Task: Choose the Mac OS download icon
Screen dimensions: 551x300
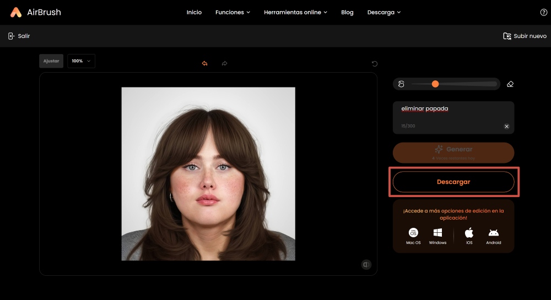Action: pos(413,233)
